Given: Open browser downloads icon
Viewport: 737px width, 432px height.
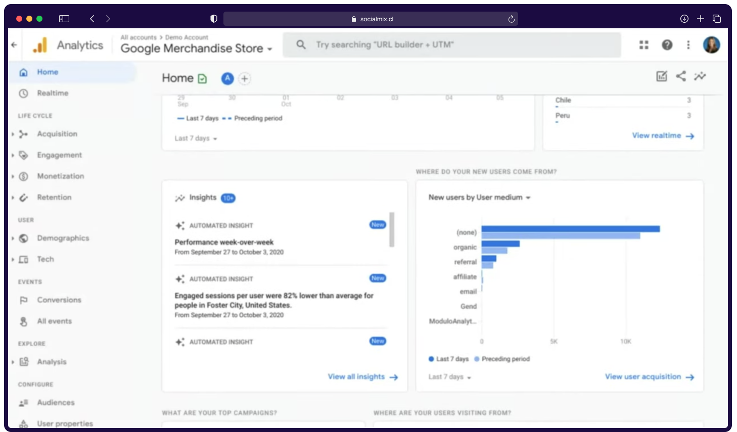Looking at the screenshot, I should [684, 19].
